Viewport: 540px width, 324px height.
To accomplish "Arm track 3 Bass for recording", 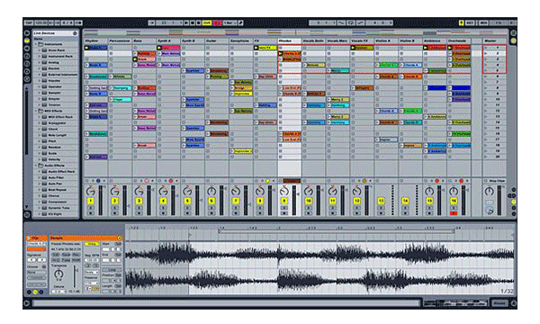I will [139, 213].
